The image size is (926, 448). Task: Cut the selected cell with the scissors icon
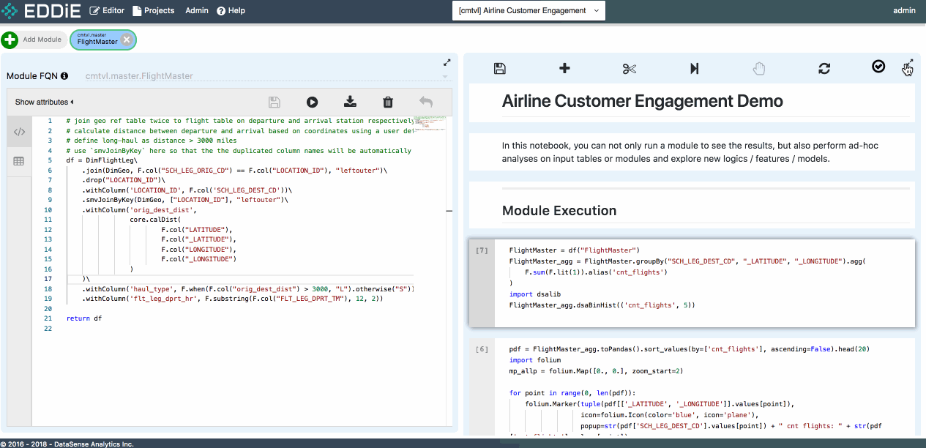pos(630,68)
